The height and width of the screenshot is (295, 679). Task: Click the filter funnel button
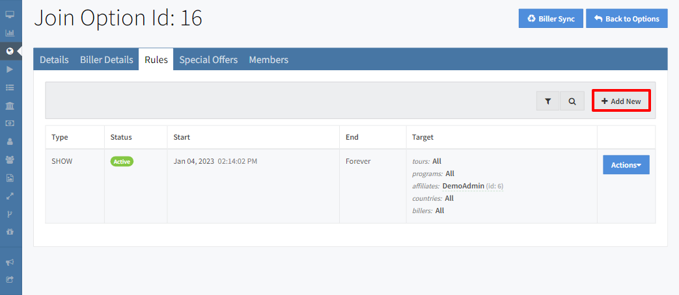point(548,101)
